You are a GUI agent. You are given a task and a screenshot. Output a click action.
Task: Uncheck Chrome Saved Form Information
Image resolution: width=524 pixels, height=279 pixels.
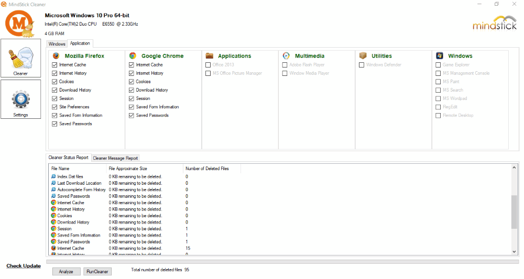[132, 107]
